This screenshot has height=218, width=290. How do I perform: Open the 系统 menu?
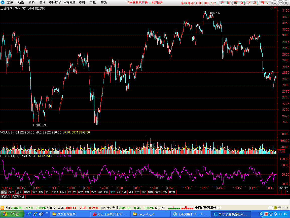point(10,3)
